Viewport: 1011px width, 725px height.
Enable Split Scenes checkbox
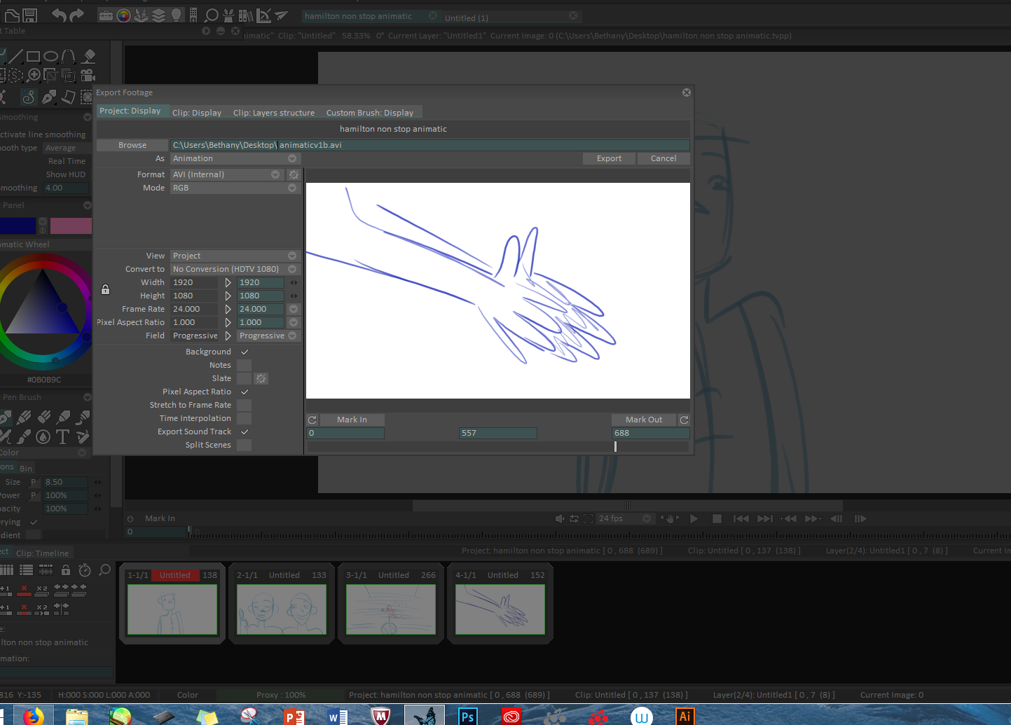[245, 445]
